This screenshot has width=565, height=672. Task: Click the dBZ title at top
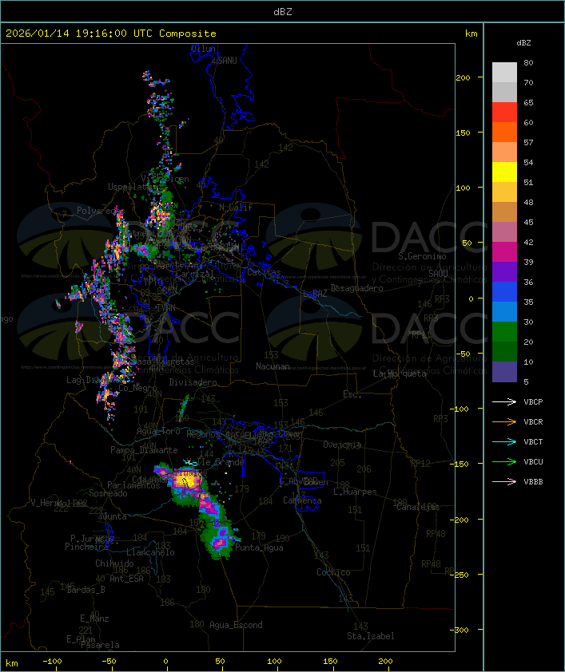[x=282, y=11]
